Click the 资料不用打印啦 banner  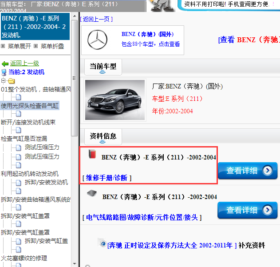pos(229,5)
